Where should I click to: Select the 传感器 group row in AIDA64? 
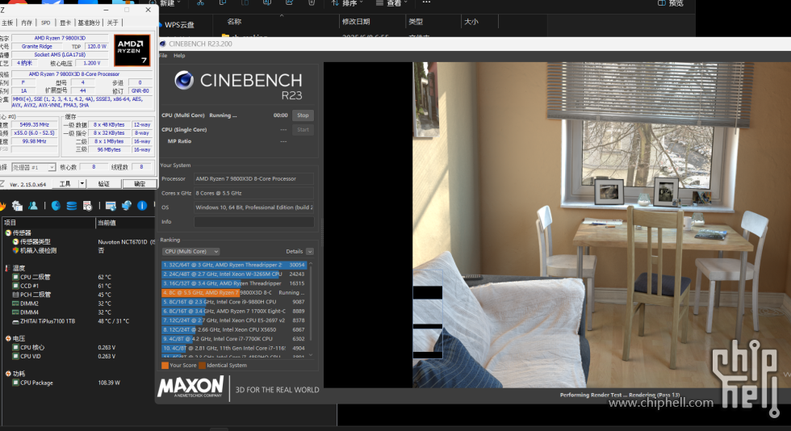click(x=77, y=232)
